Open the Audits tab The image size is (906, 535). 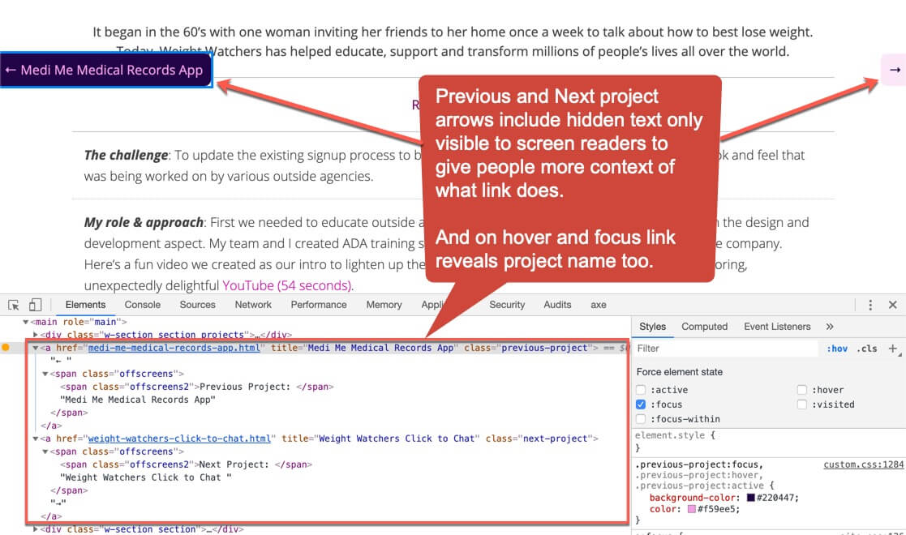557,305
